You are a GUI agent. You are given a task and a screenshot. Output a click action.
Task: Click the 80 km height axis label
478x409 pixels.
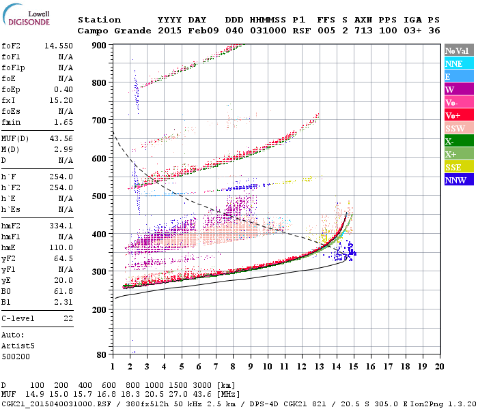point(102,354)
